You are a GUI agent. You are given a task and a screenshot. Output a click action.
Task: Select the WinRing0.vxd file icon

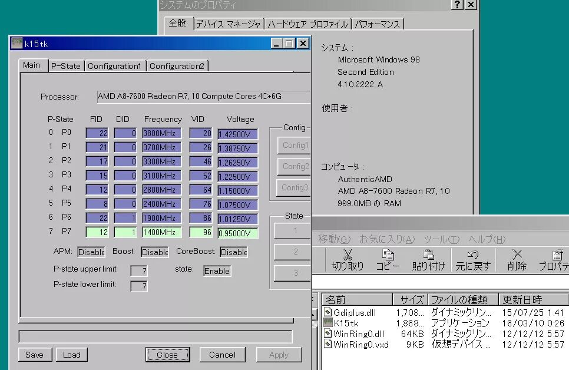(x=327, y=344)
